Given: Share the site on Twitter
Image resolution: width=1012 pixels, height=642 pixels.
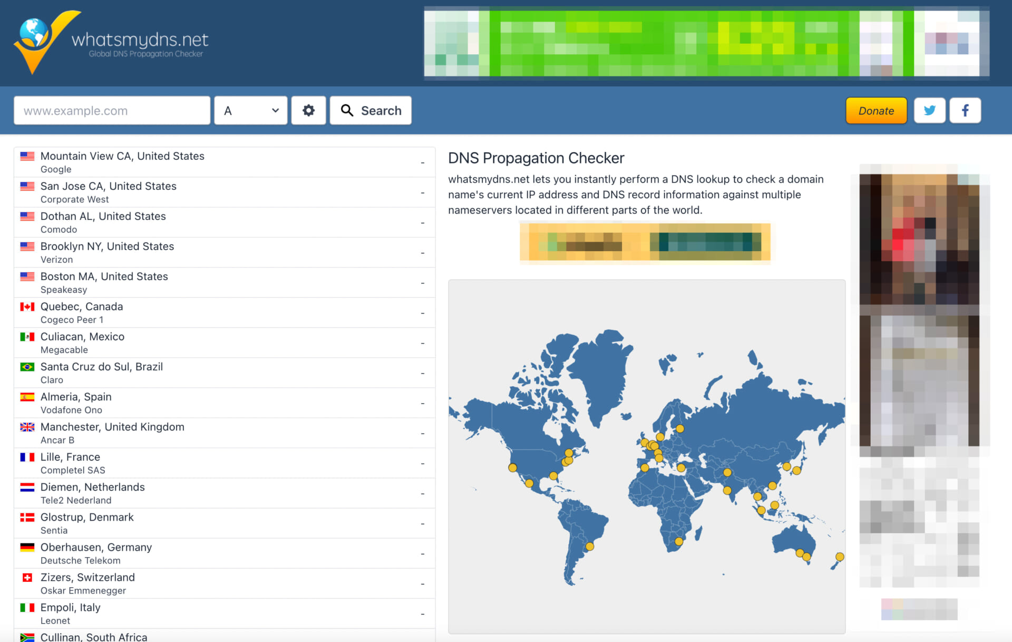Looking at the screenshot, I should click(929, 110).
